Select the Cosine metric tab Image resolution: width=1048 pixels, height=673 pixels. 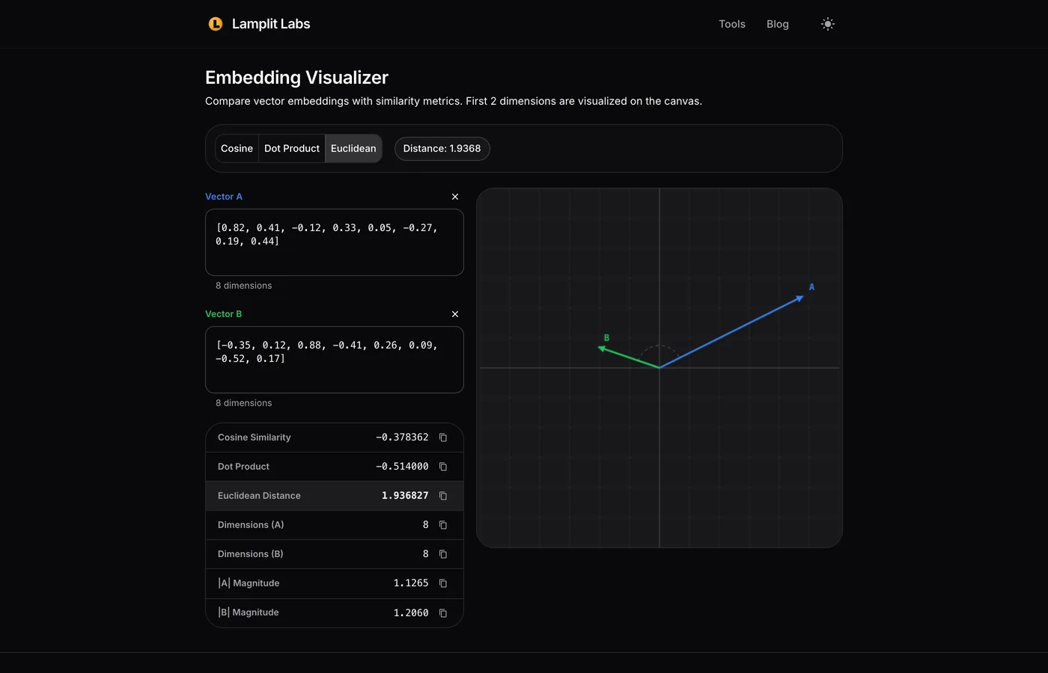[237, 148]
